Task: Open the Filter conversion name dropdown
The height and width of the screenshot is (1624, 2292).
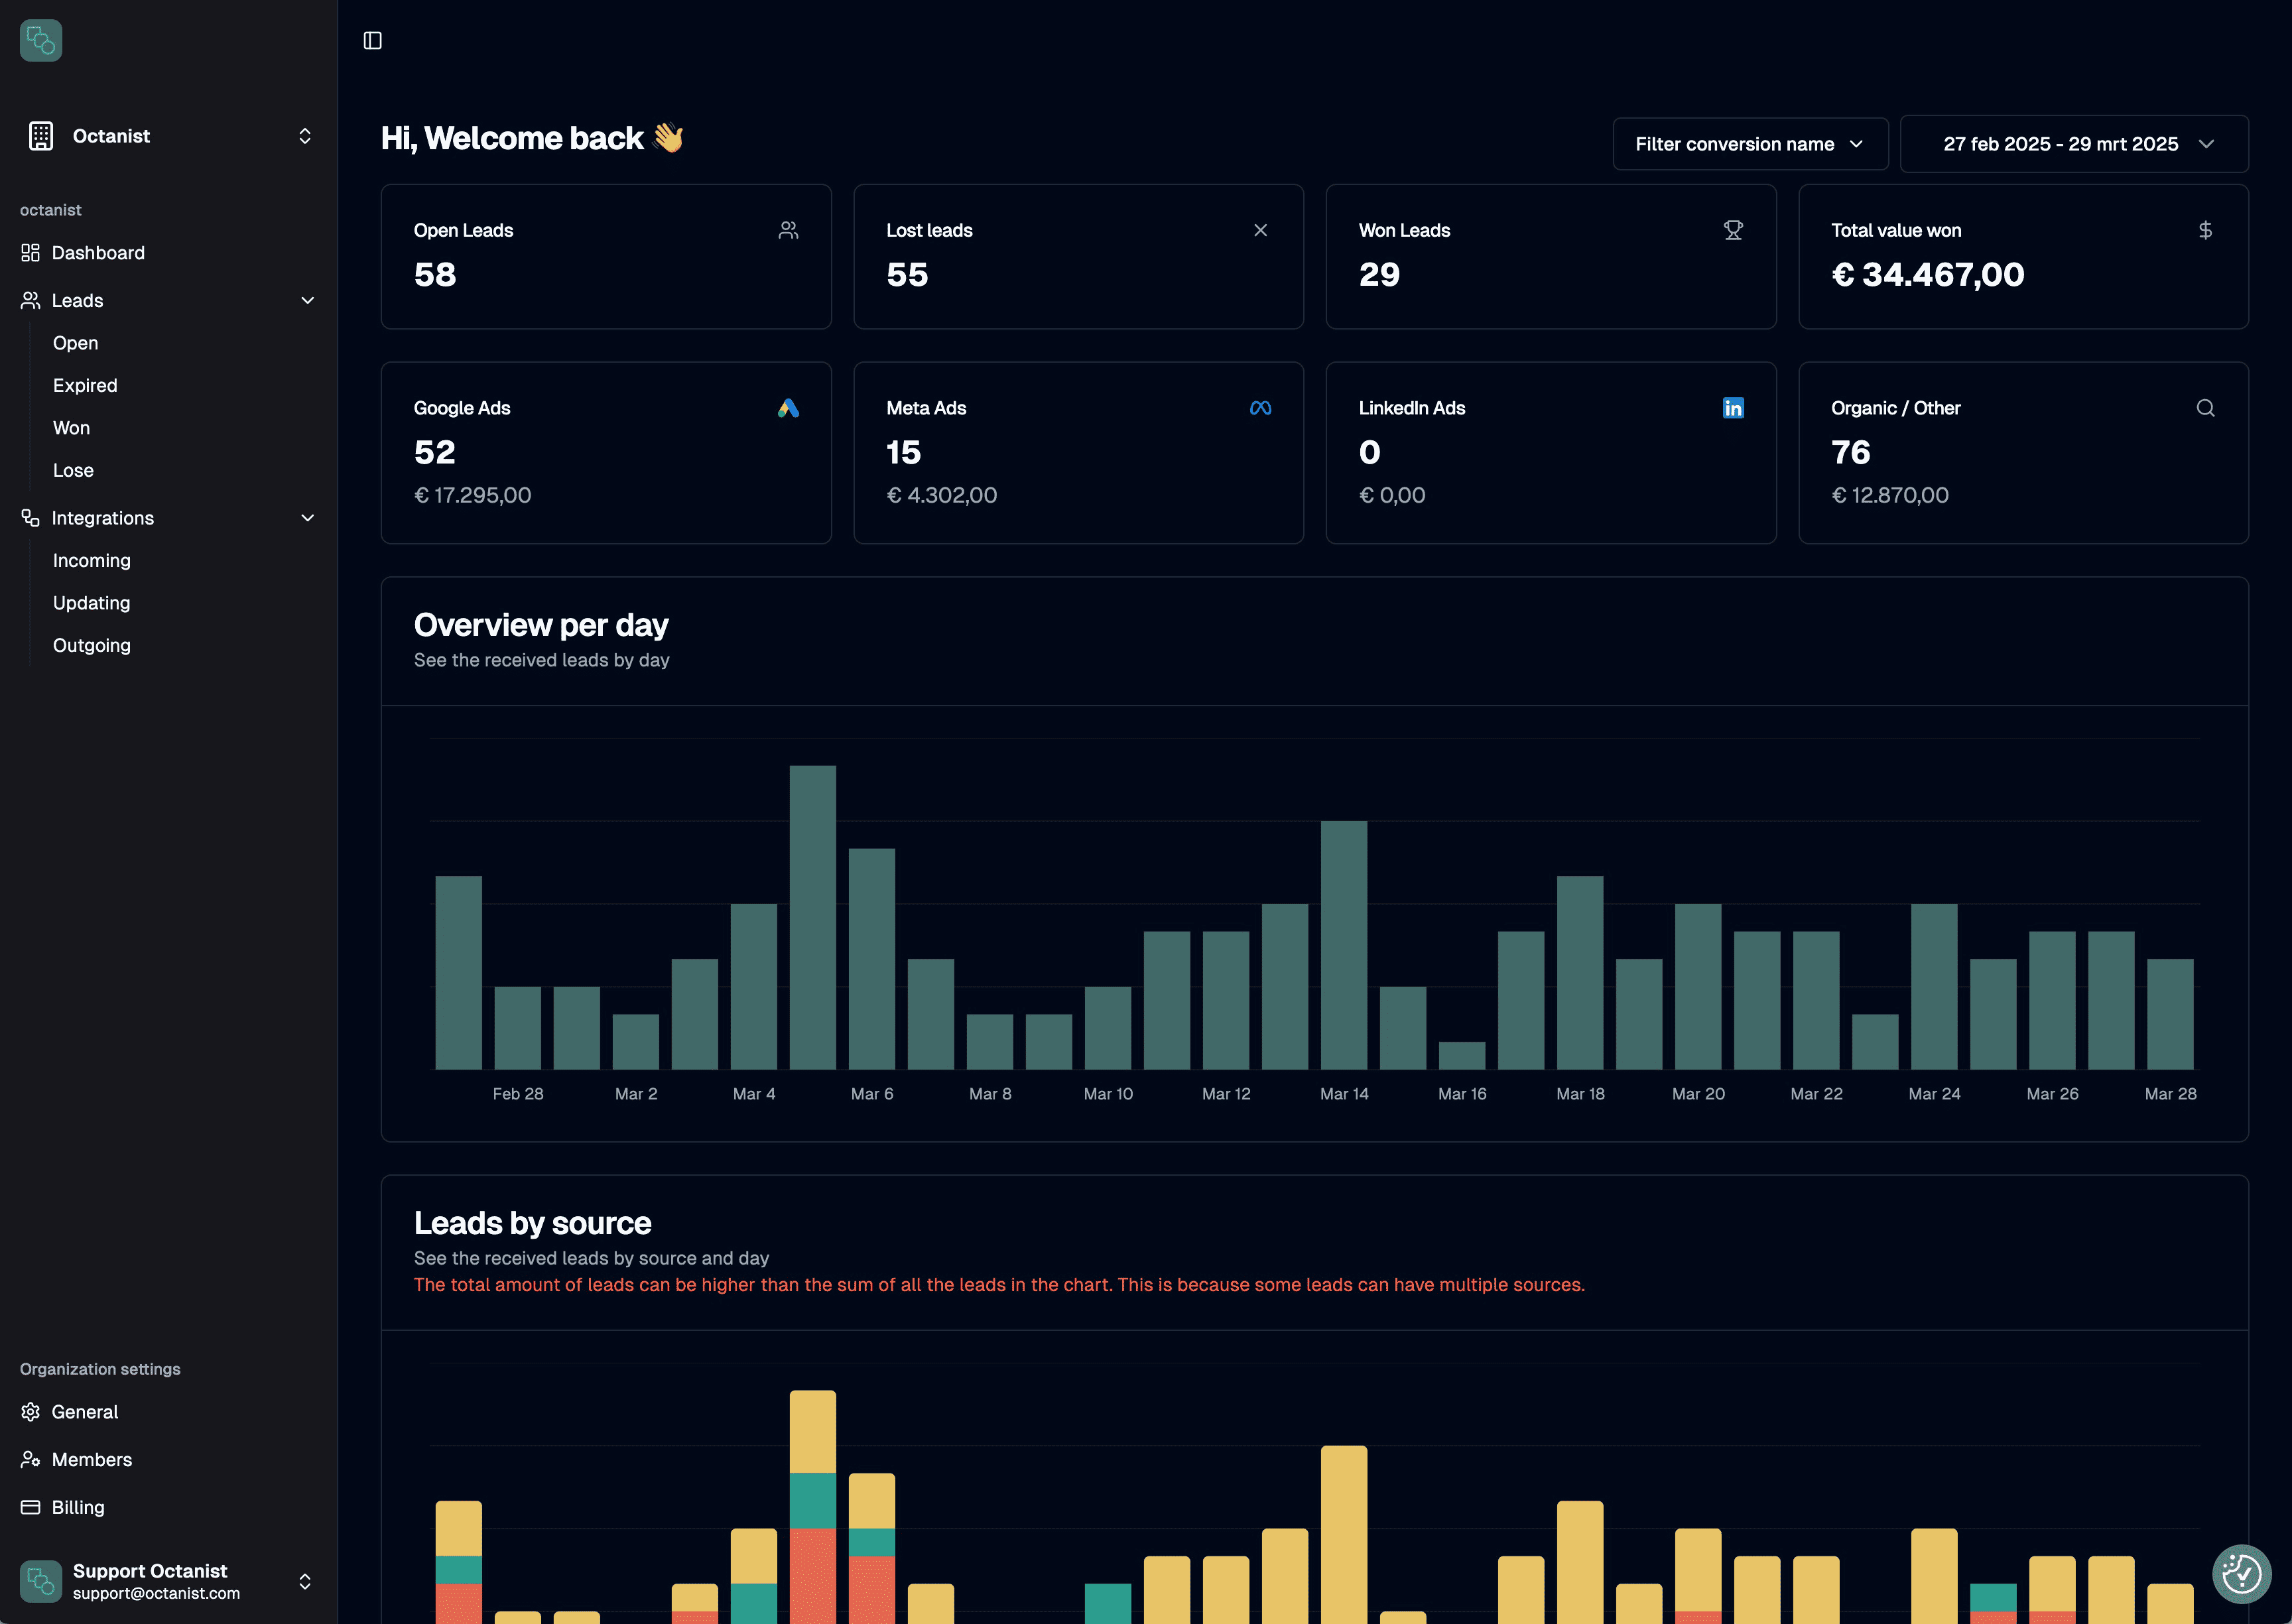Action: (x=1749, y=143)
